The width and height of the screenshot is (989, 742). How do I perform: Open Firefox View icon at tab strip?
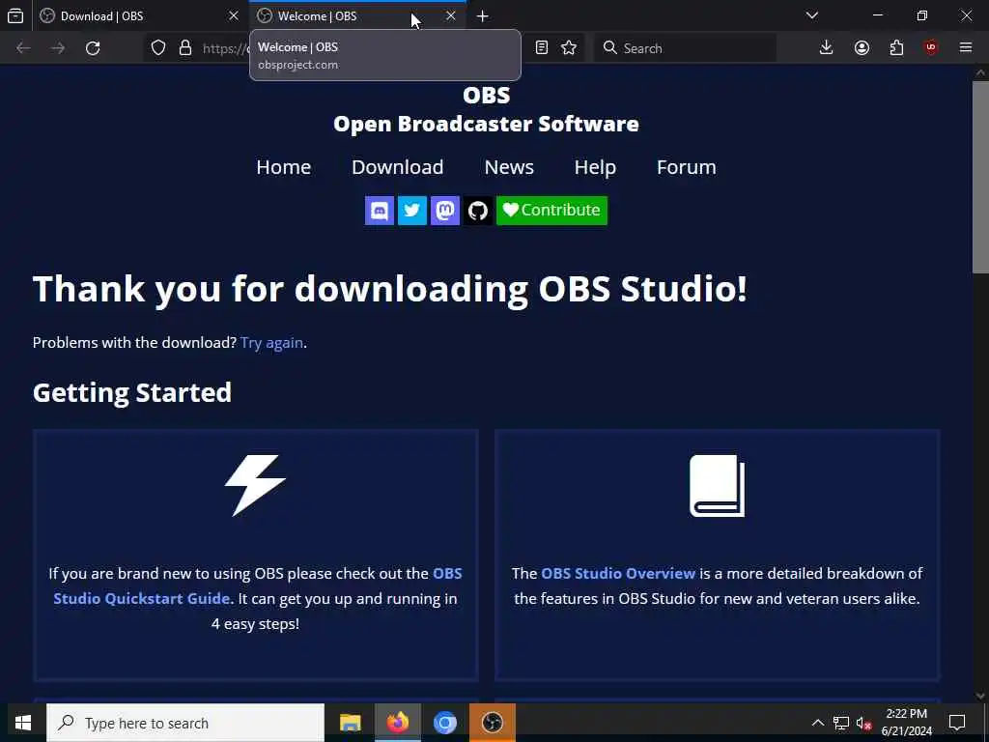coord(15,16)
